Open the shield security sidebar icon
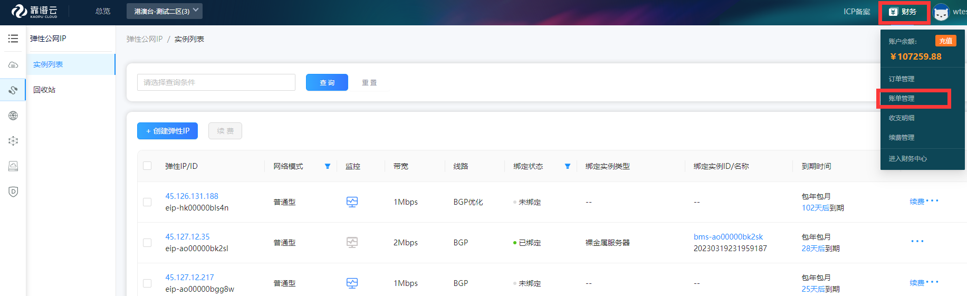 tap(13, 192)
